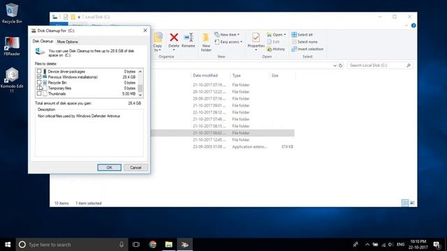Image resolution: width=447 pixels, height=251 pixels.
Task: Check the Recycle Bin checkbox in Disk Cleanup
Action: pos(39,82)
